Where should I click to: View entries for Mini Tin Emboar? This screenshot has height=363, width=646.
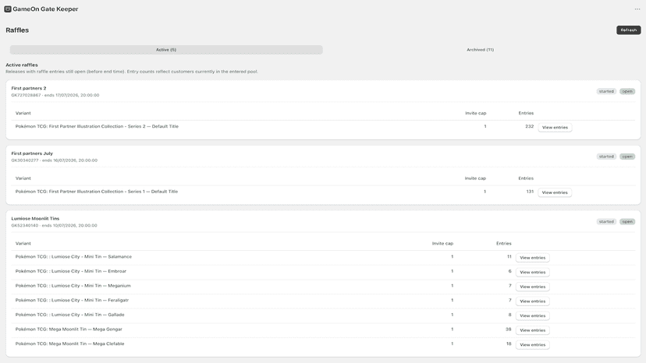[x=532, y=272]
